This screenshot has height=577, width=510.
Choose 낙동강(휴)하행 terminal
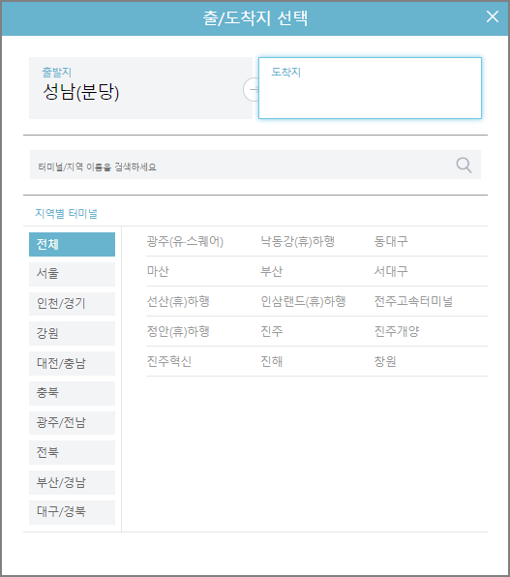point(297,242)
